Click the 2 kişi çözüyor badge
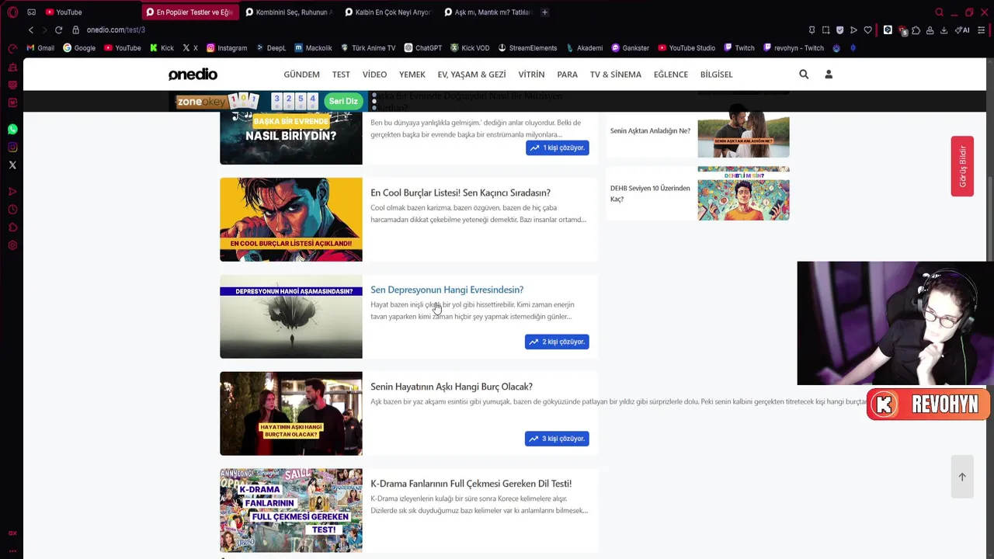The image size is (994, 559). [557, 342]
